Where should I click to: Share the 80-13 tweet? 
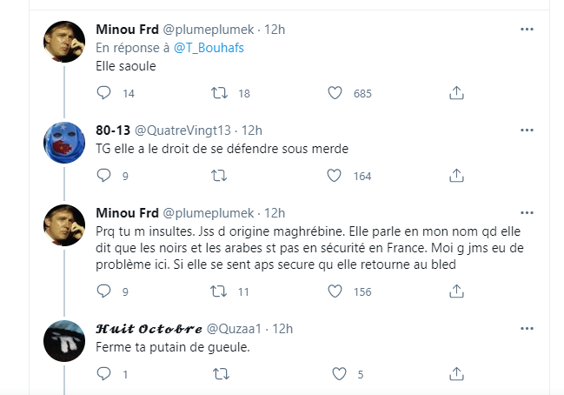455,176
